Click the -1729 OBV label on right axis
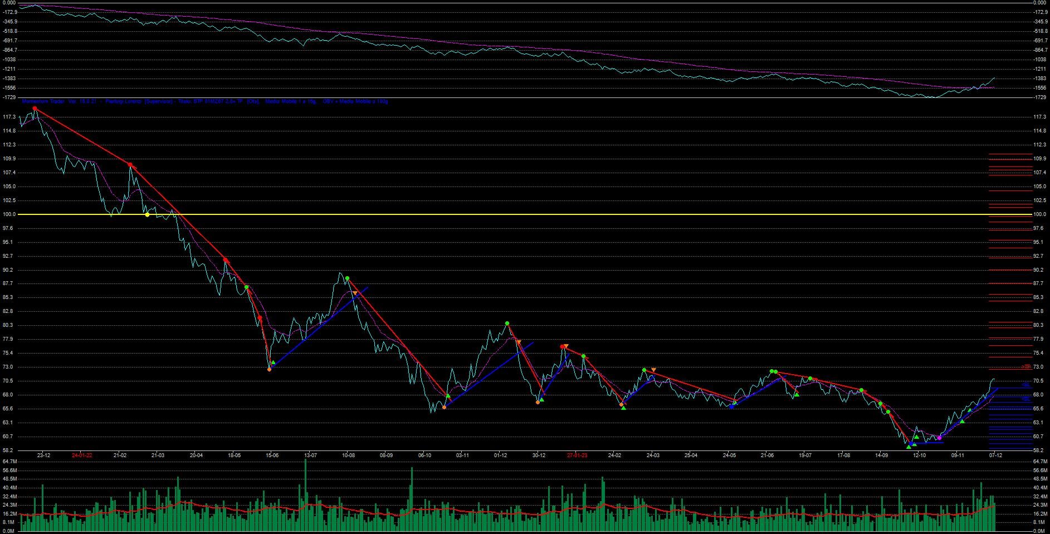Image resolution: width=1050 pixels, height=534 pixels. coord(1039,97)
